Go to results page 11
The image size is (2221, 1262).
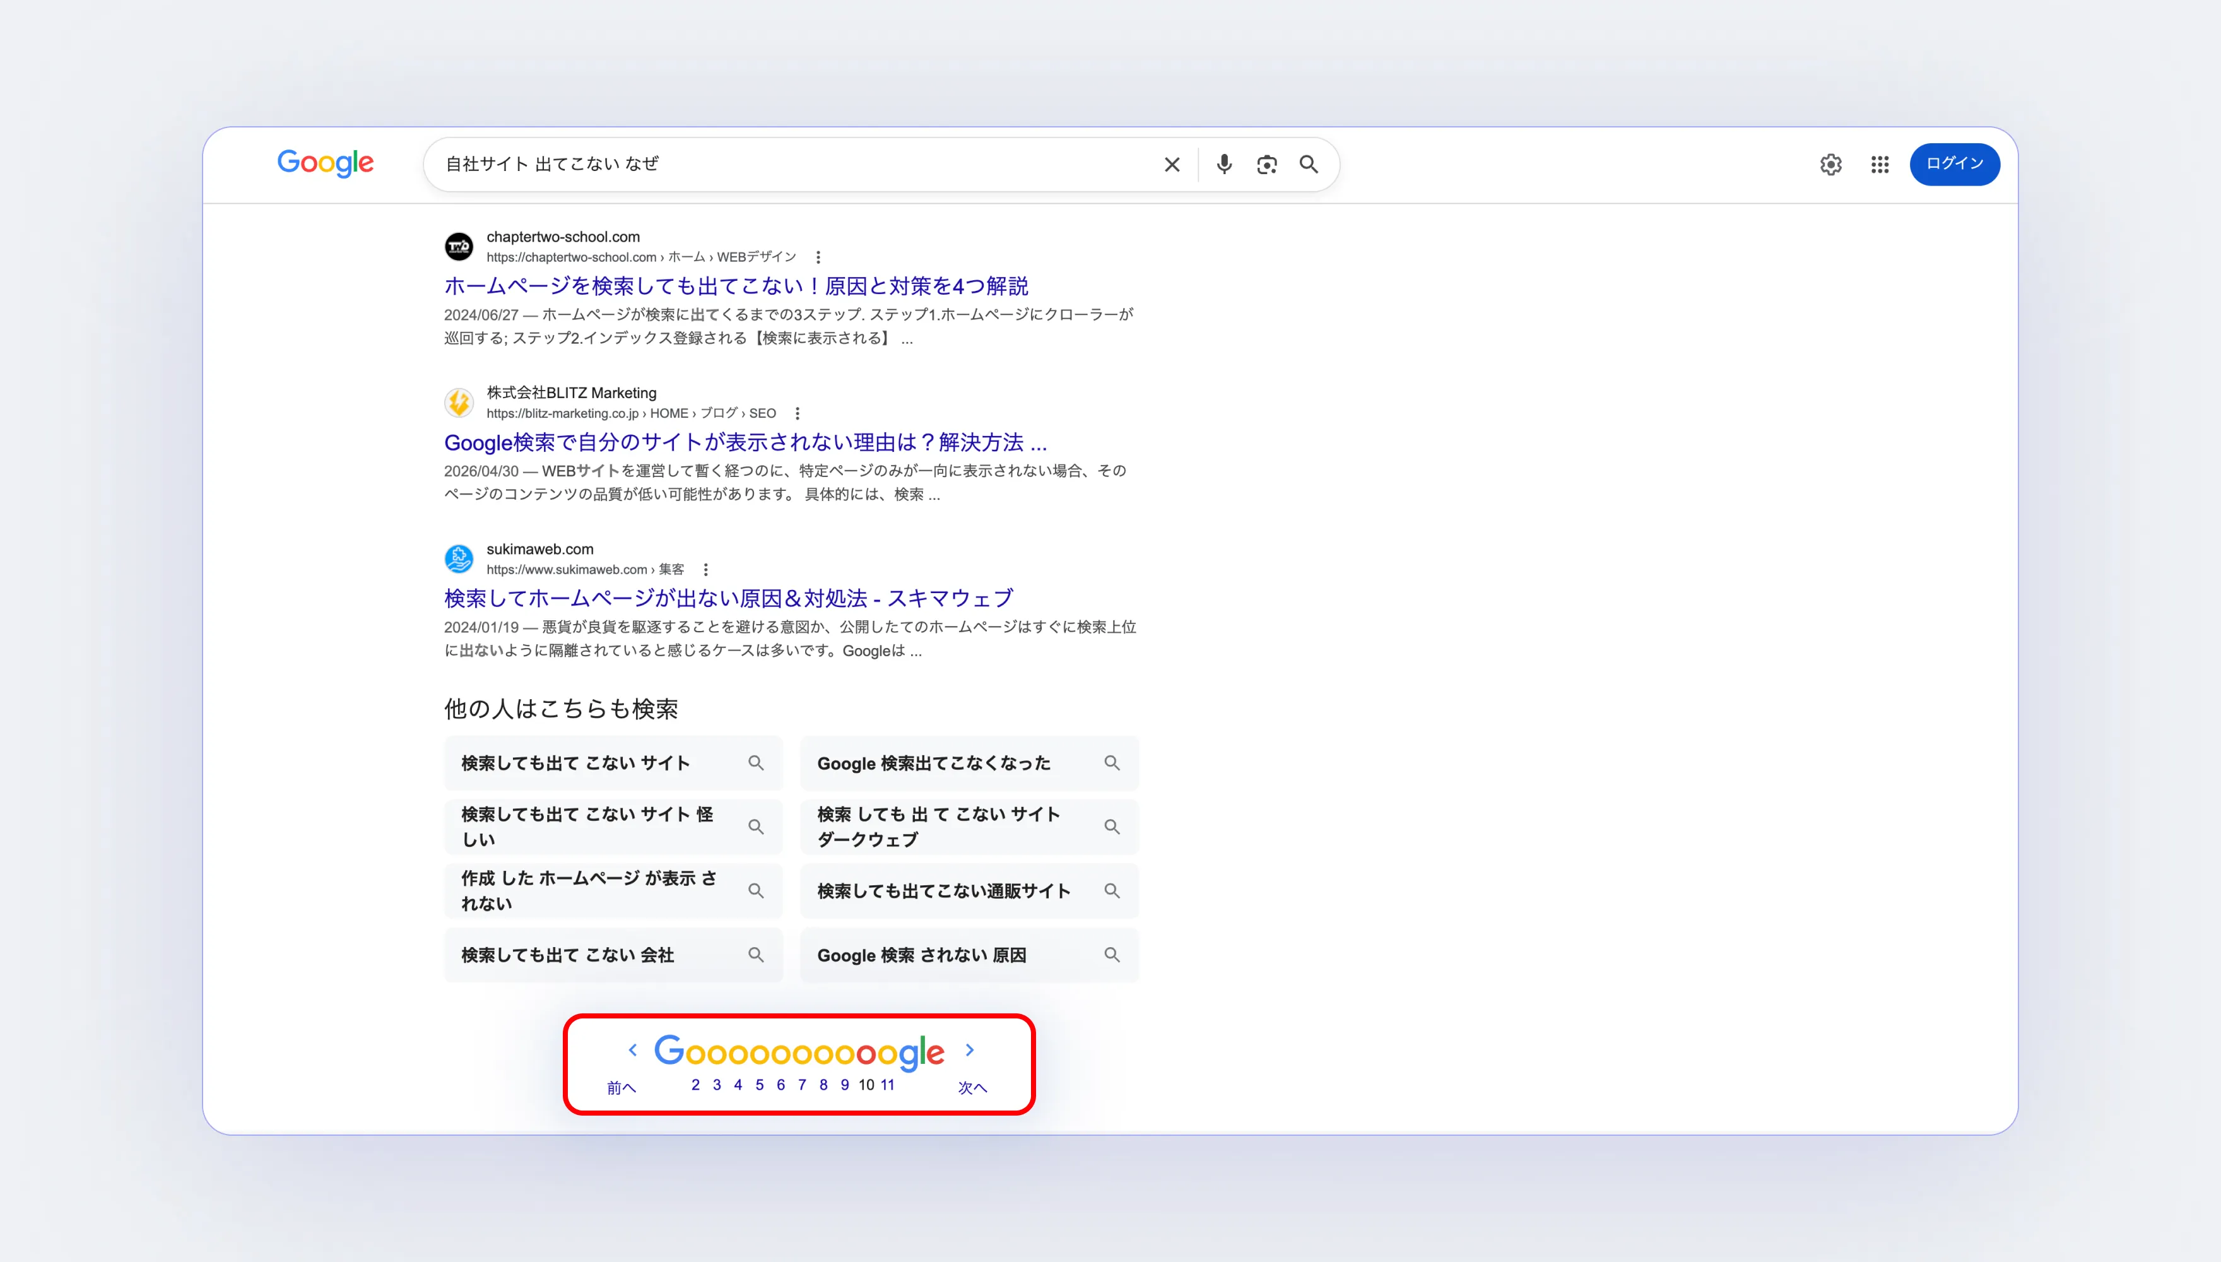(887, 1084)
